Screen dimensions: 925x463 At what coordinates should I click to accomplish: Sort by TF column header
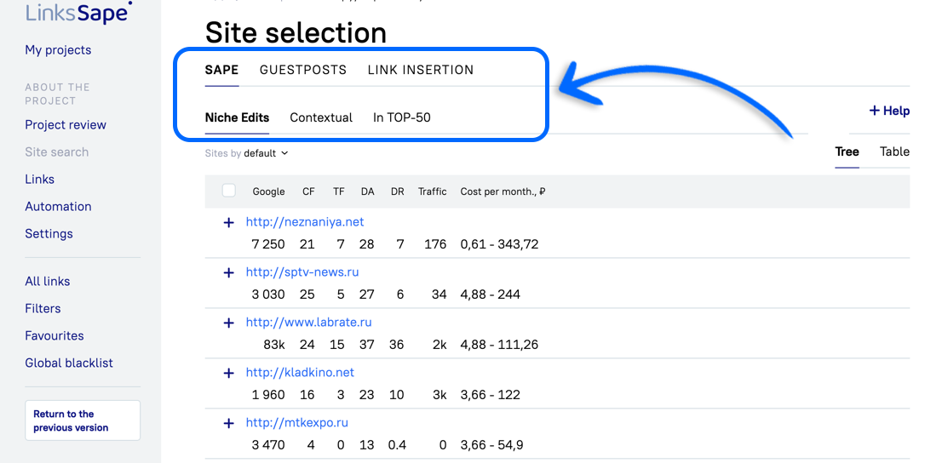(339, 191)
